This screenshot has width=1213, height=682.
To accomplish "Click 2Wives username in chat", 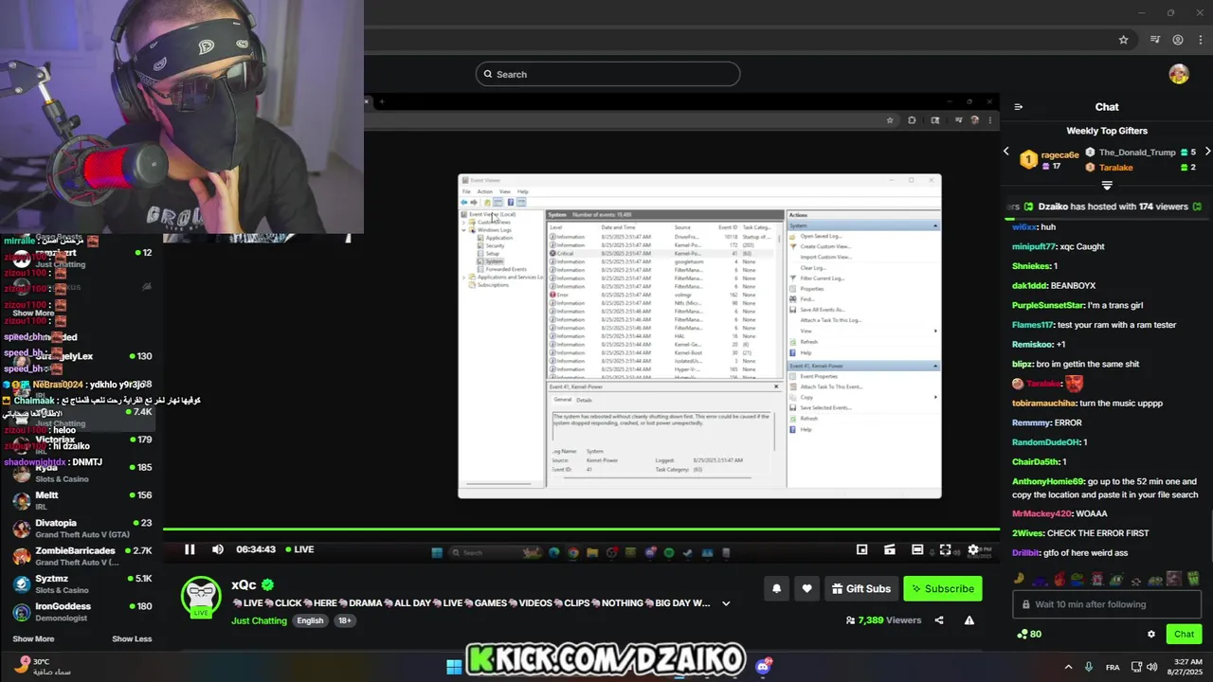I will point(1027,533).
